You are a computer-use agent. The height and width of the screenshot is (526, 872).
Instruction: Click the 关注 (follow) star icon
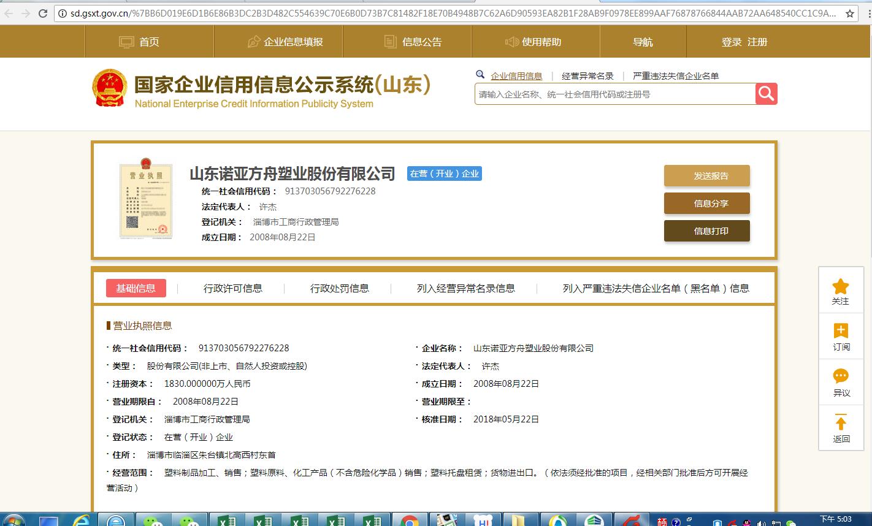[x=840, y=286]
